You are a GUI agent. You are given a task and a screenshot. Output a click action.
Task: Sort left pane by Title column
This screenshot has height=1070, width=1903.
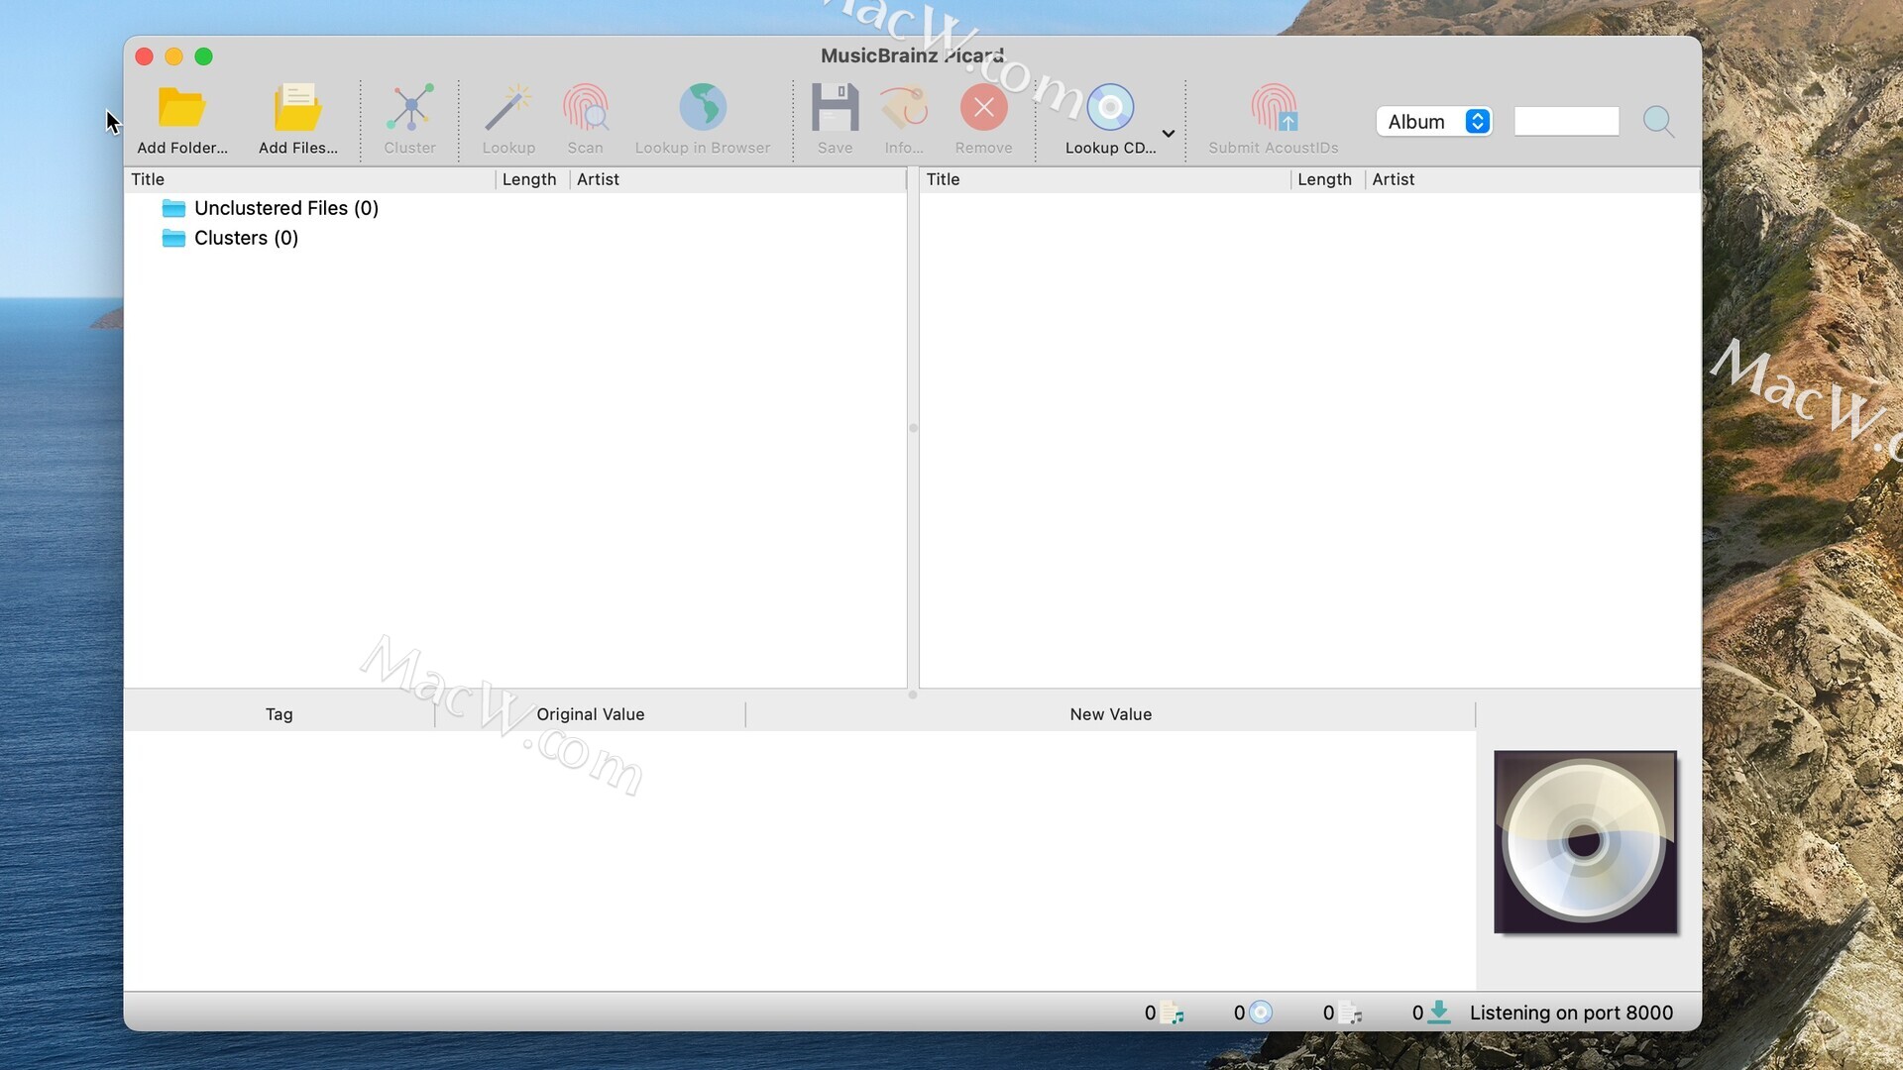[x=309, y=179]
